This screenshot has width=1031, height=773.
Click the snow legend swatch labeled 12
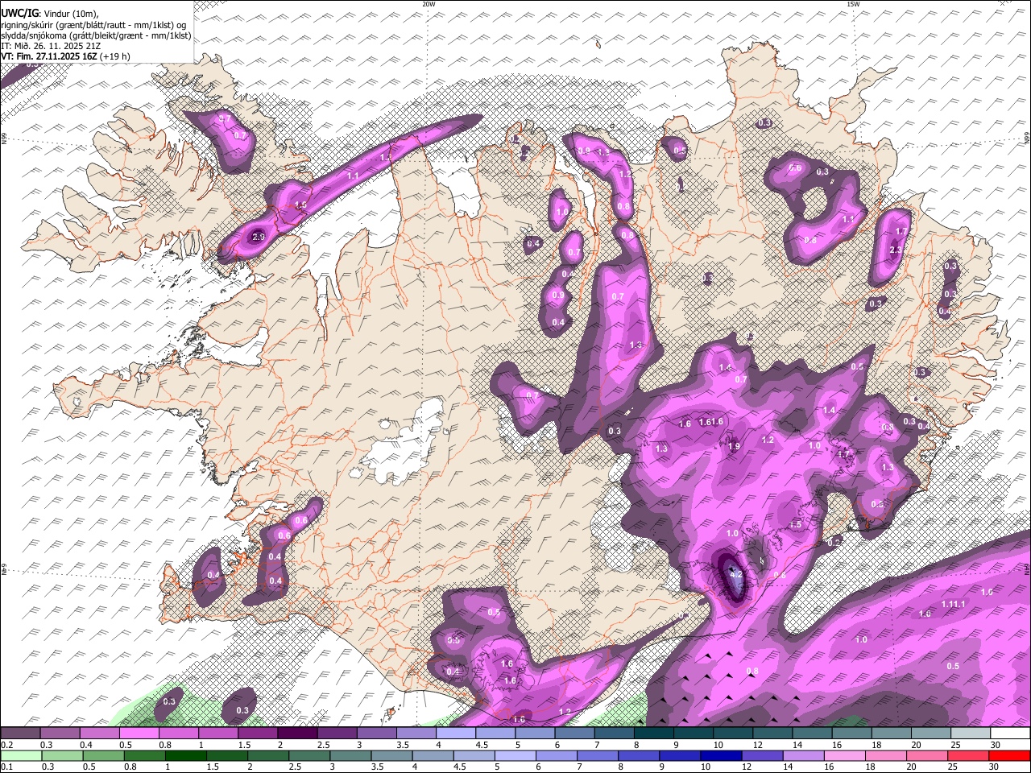[x=773, y=734]
